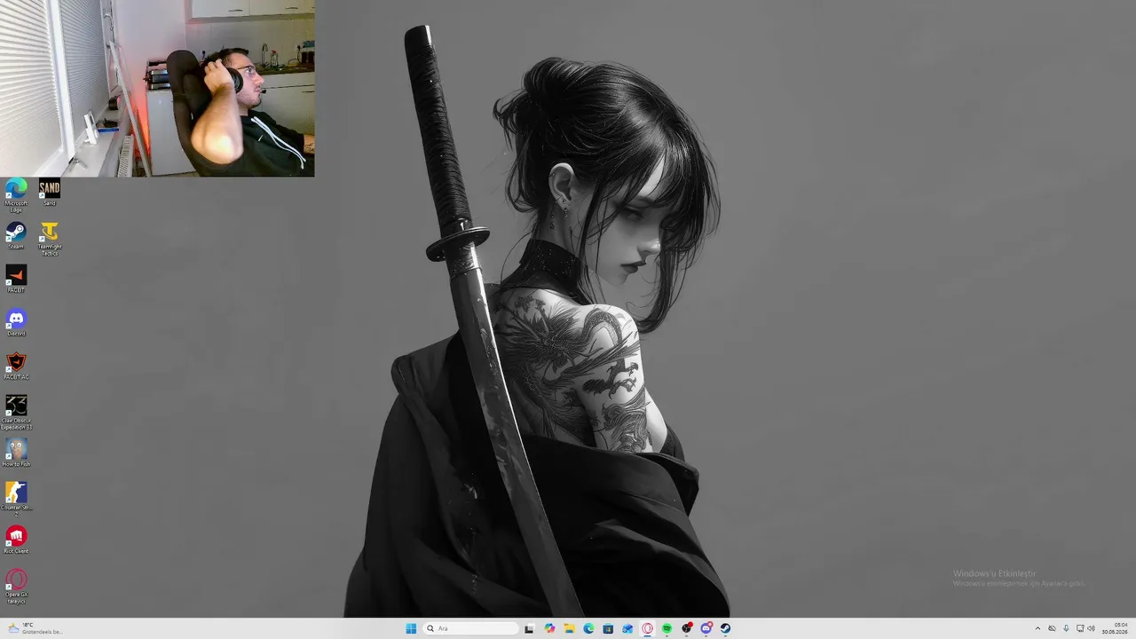This screenshot has width=1136, height=639.
Task: Switch to Opera GX in the taskbar
Action: click(x=648, y=628)
